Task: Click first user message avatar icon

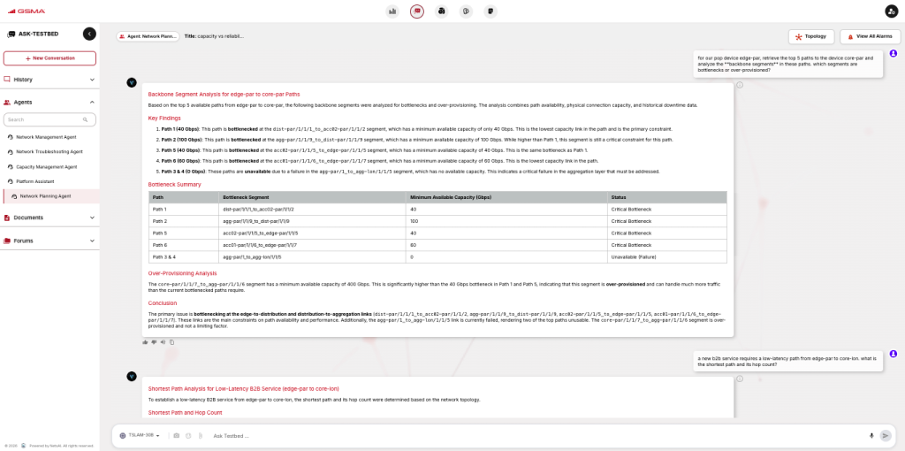Action: point(894,53)
